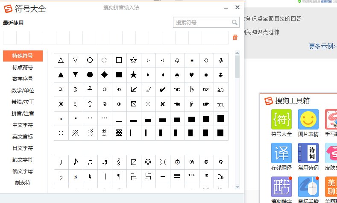This screenshot has width=337, height=203.
Task: Choose the crescent moon symbol ☾
Action: pyautogui.click(x=76, y=104)
